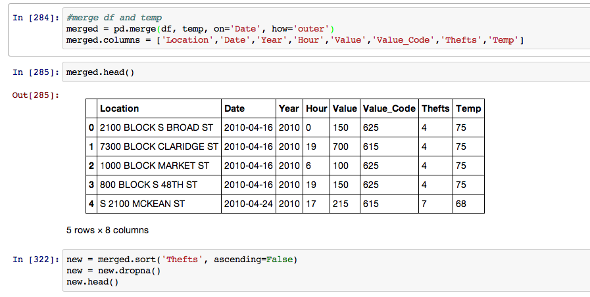Click the Value_Code column header
The image size is (590, 297).
point(389,108)
